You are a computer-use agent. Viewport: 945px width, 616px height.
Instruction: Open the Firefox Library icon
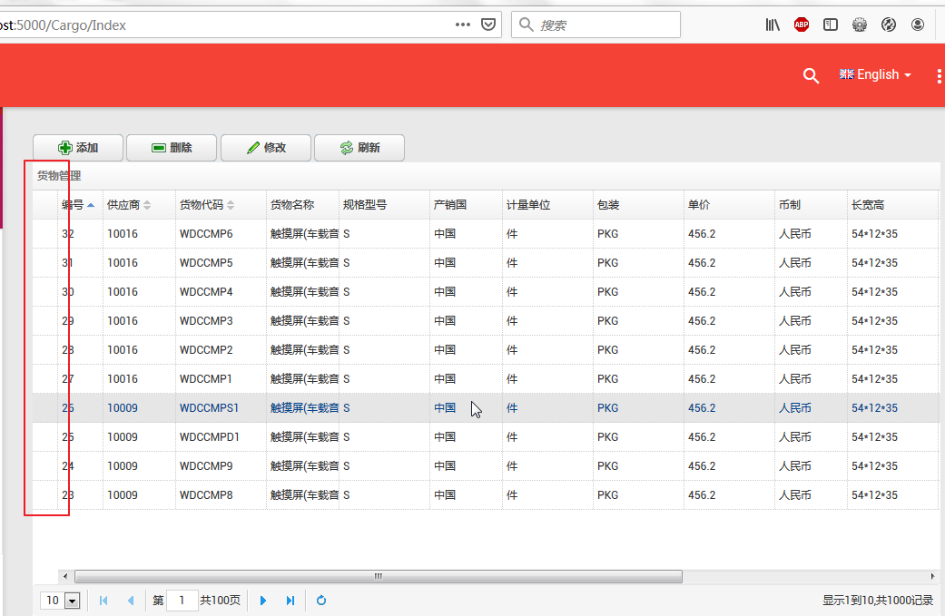[x=773, y=24]
